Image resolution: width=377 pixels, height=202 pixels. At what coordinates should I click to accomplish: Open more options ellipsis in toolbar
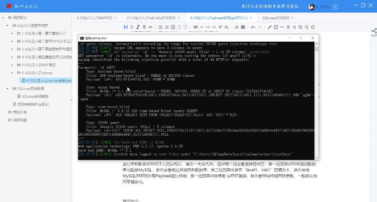point(282,27)
